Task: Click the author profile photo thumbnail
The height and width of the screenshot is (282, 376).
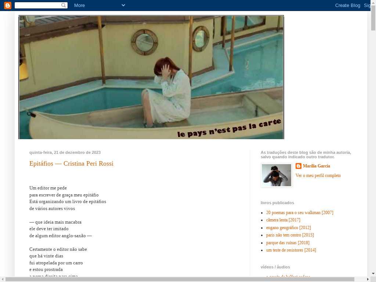Action: 276,175
